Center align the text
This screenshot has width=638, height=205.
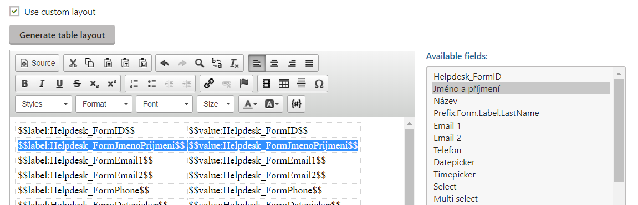click(274, 63)
